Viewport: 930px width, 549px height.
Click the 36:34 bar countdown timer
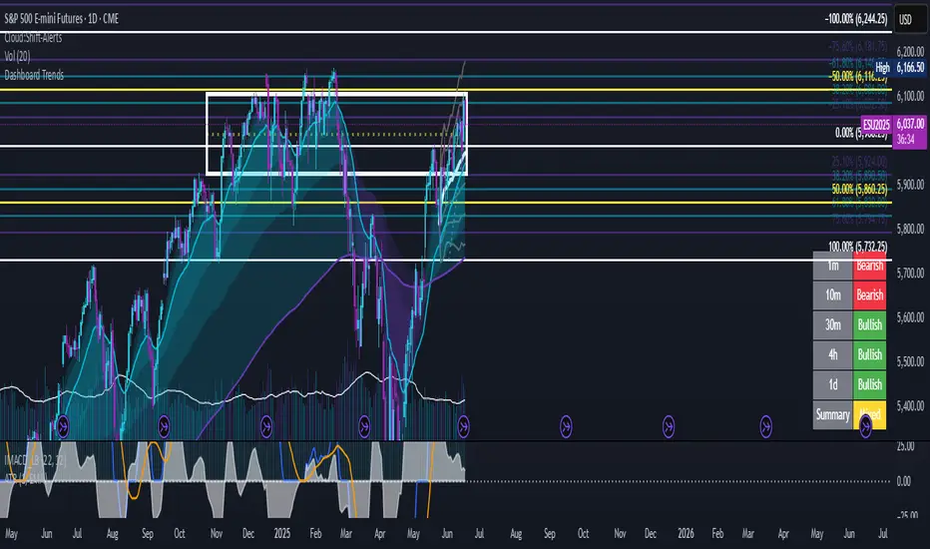[905, 140]
